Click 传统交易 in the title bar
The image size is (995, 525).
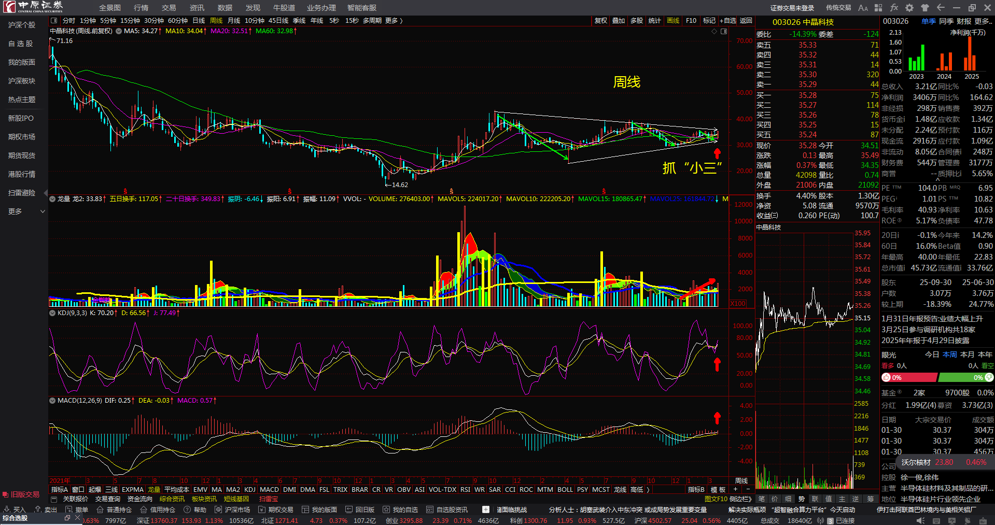pos(838,8)
